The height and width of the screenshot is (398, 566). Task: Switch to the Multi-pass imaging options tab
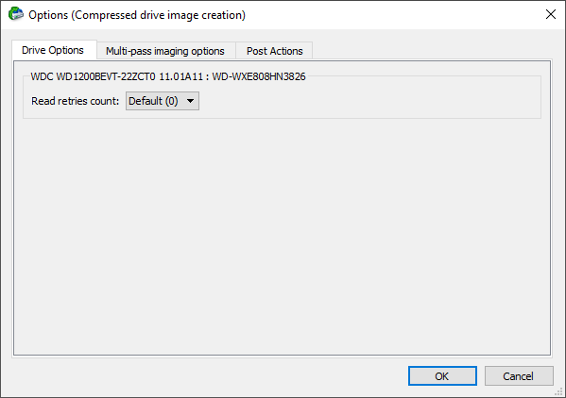coord(166,51)
